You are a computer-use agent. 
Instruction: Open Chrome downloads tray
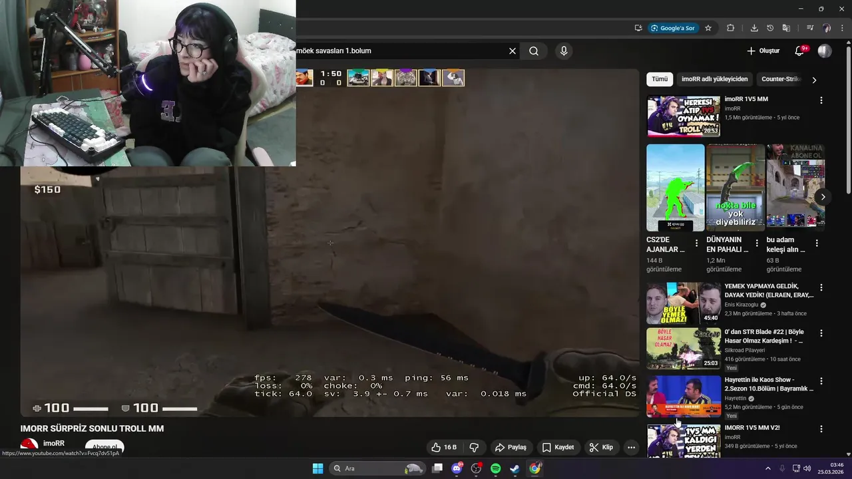tap(754, 28)
